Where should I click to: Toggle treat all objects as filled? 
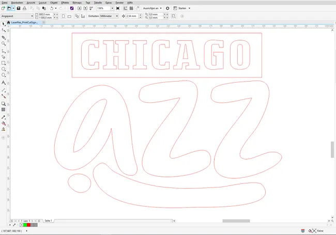coord(174,16)
